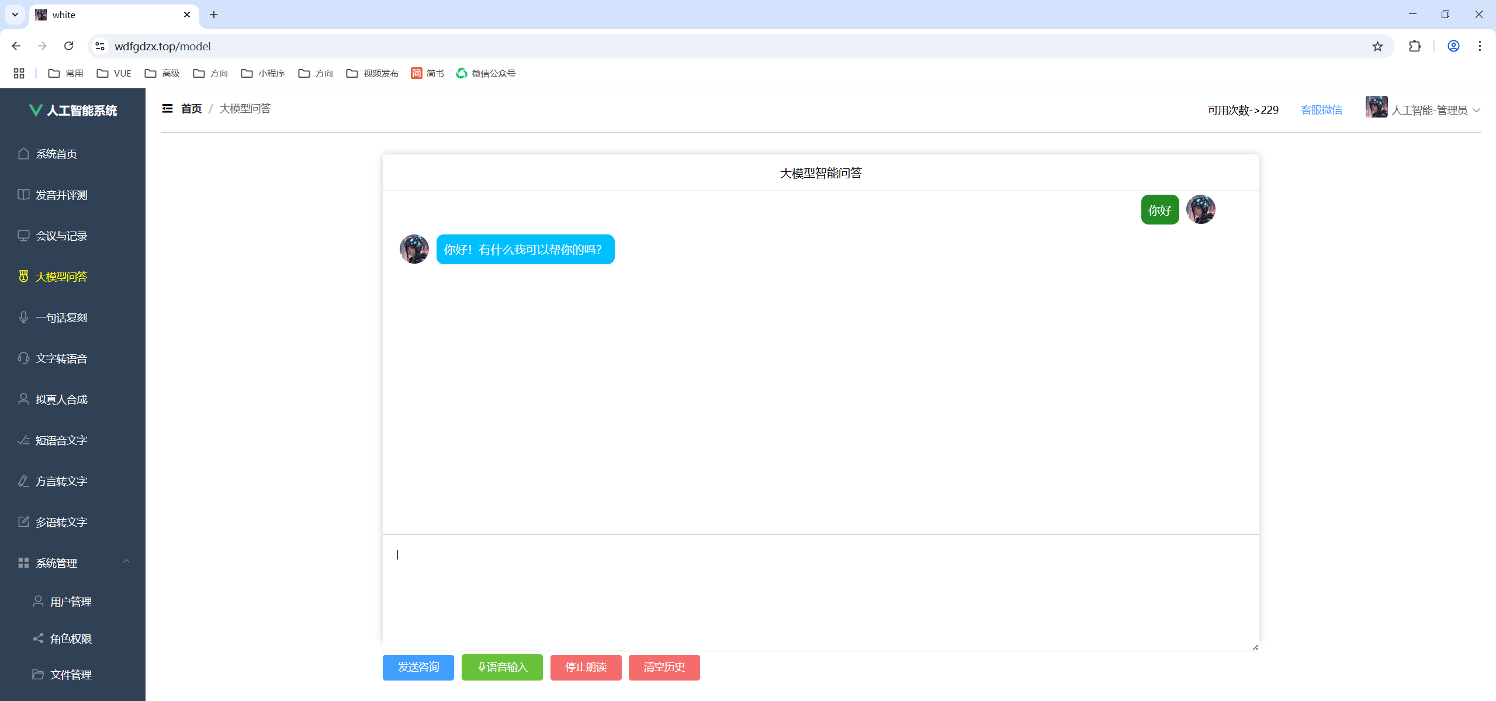Click the Vue logo in sidebar header

coord(36,110)
